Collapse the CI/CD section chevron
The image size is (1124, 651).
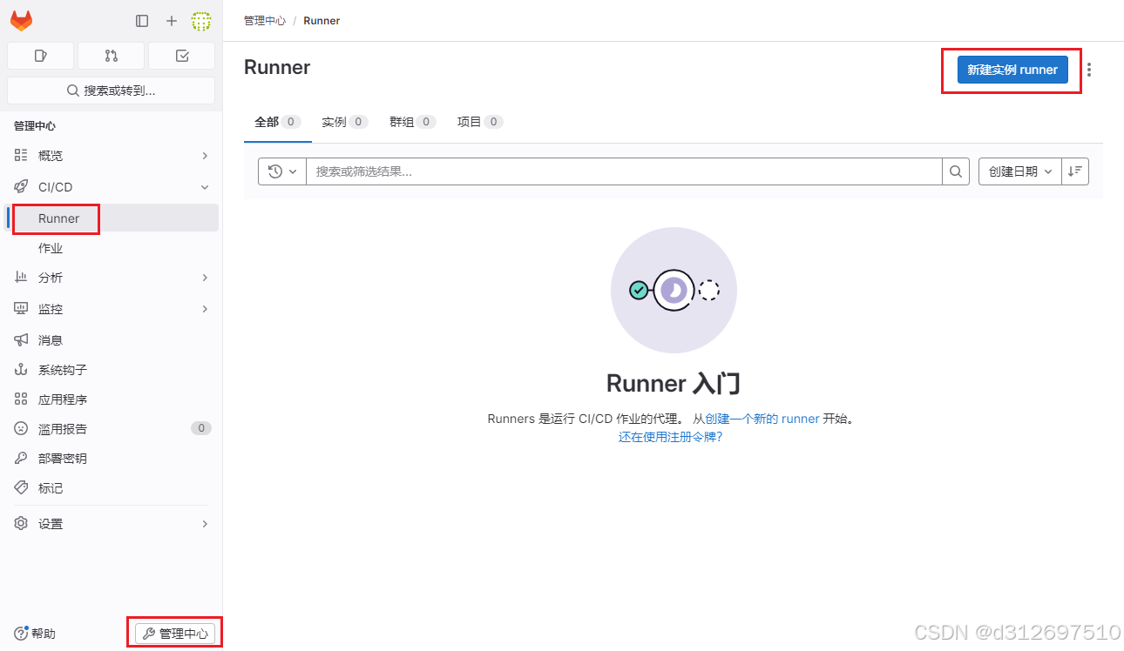(205, 187)
